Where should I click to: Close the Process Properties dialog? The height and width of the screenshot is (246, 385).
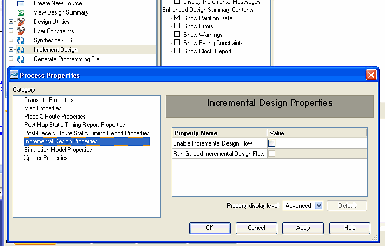371,75
